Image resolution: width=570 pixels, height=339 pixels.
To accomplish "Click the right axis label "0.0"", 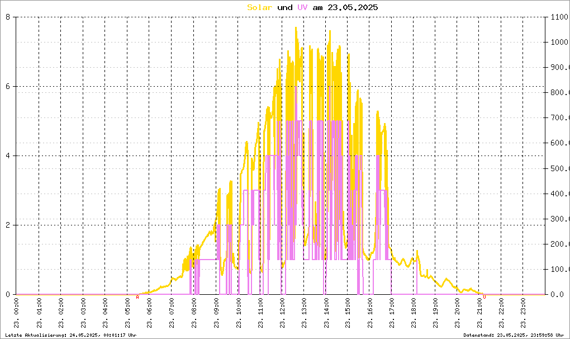I will (558, 294).
